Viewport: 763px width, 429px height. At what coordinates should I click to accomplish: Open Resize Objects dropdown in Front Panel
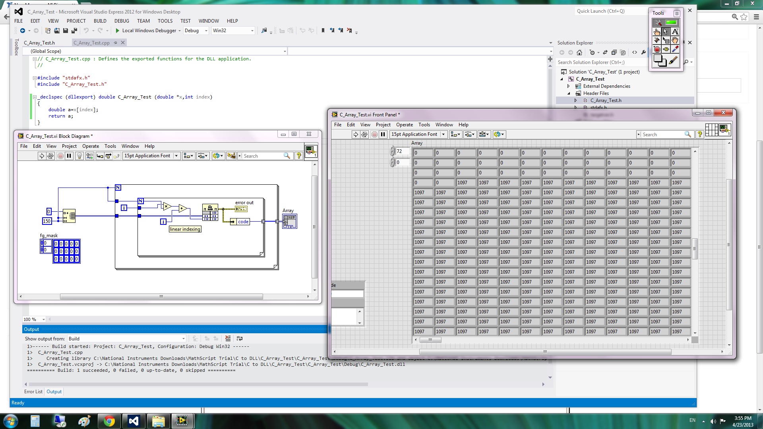click(x=484, y=135)
